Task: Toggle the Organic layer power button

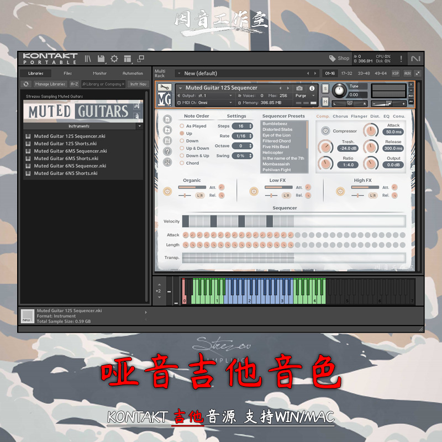Action: (x=167, y=191)
